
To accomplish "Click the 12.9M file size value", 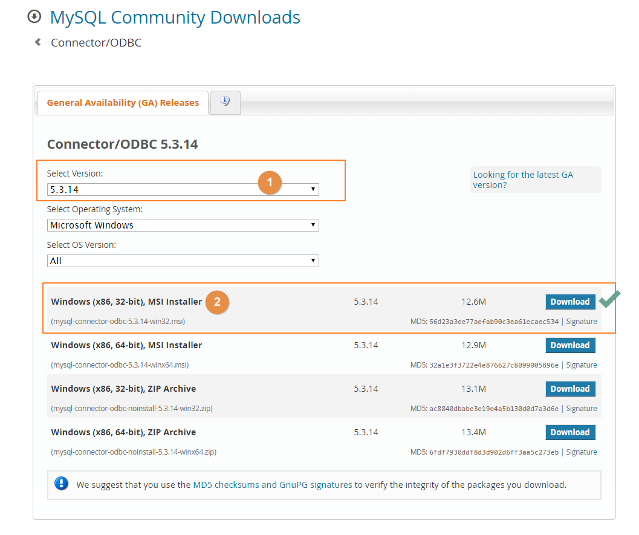I will pyautogui.click(x=473, y=346).
